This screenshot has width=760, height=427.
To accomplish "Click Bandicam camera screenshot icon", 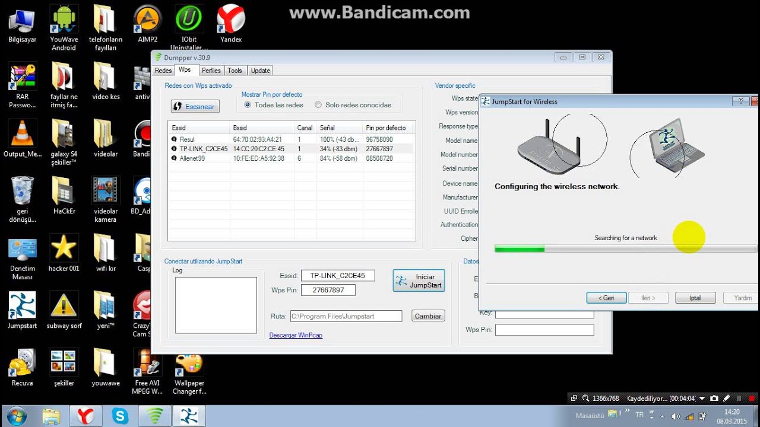I will pyautogui.click(x=714, y=399).
